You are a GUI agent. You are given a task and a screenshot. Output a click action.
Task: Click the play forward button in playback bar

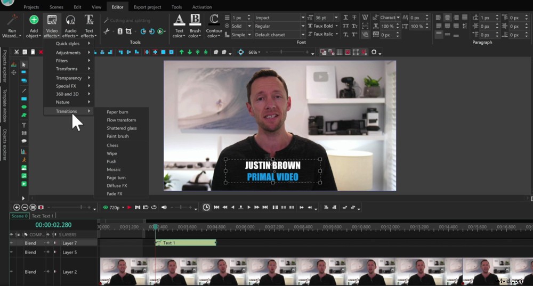[x=249, y=207]
